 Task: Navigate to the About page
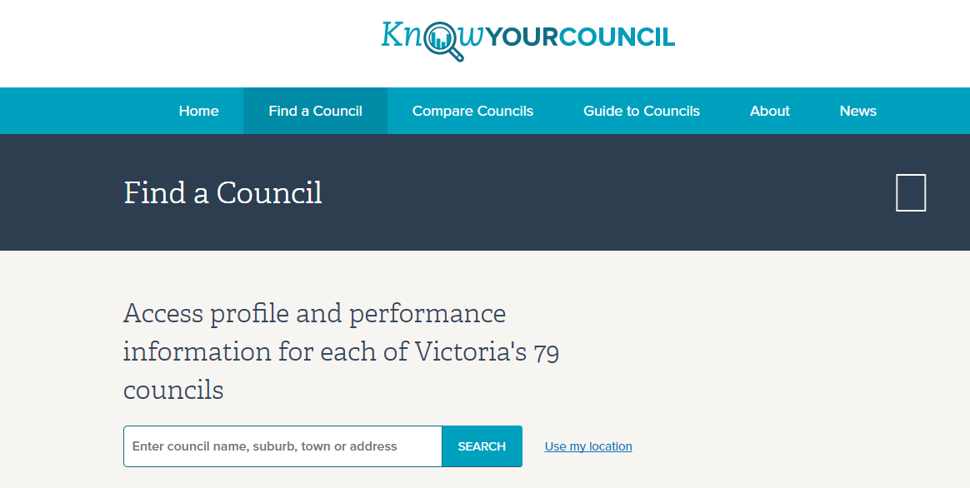tap(769, 111)
